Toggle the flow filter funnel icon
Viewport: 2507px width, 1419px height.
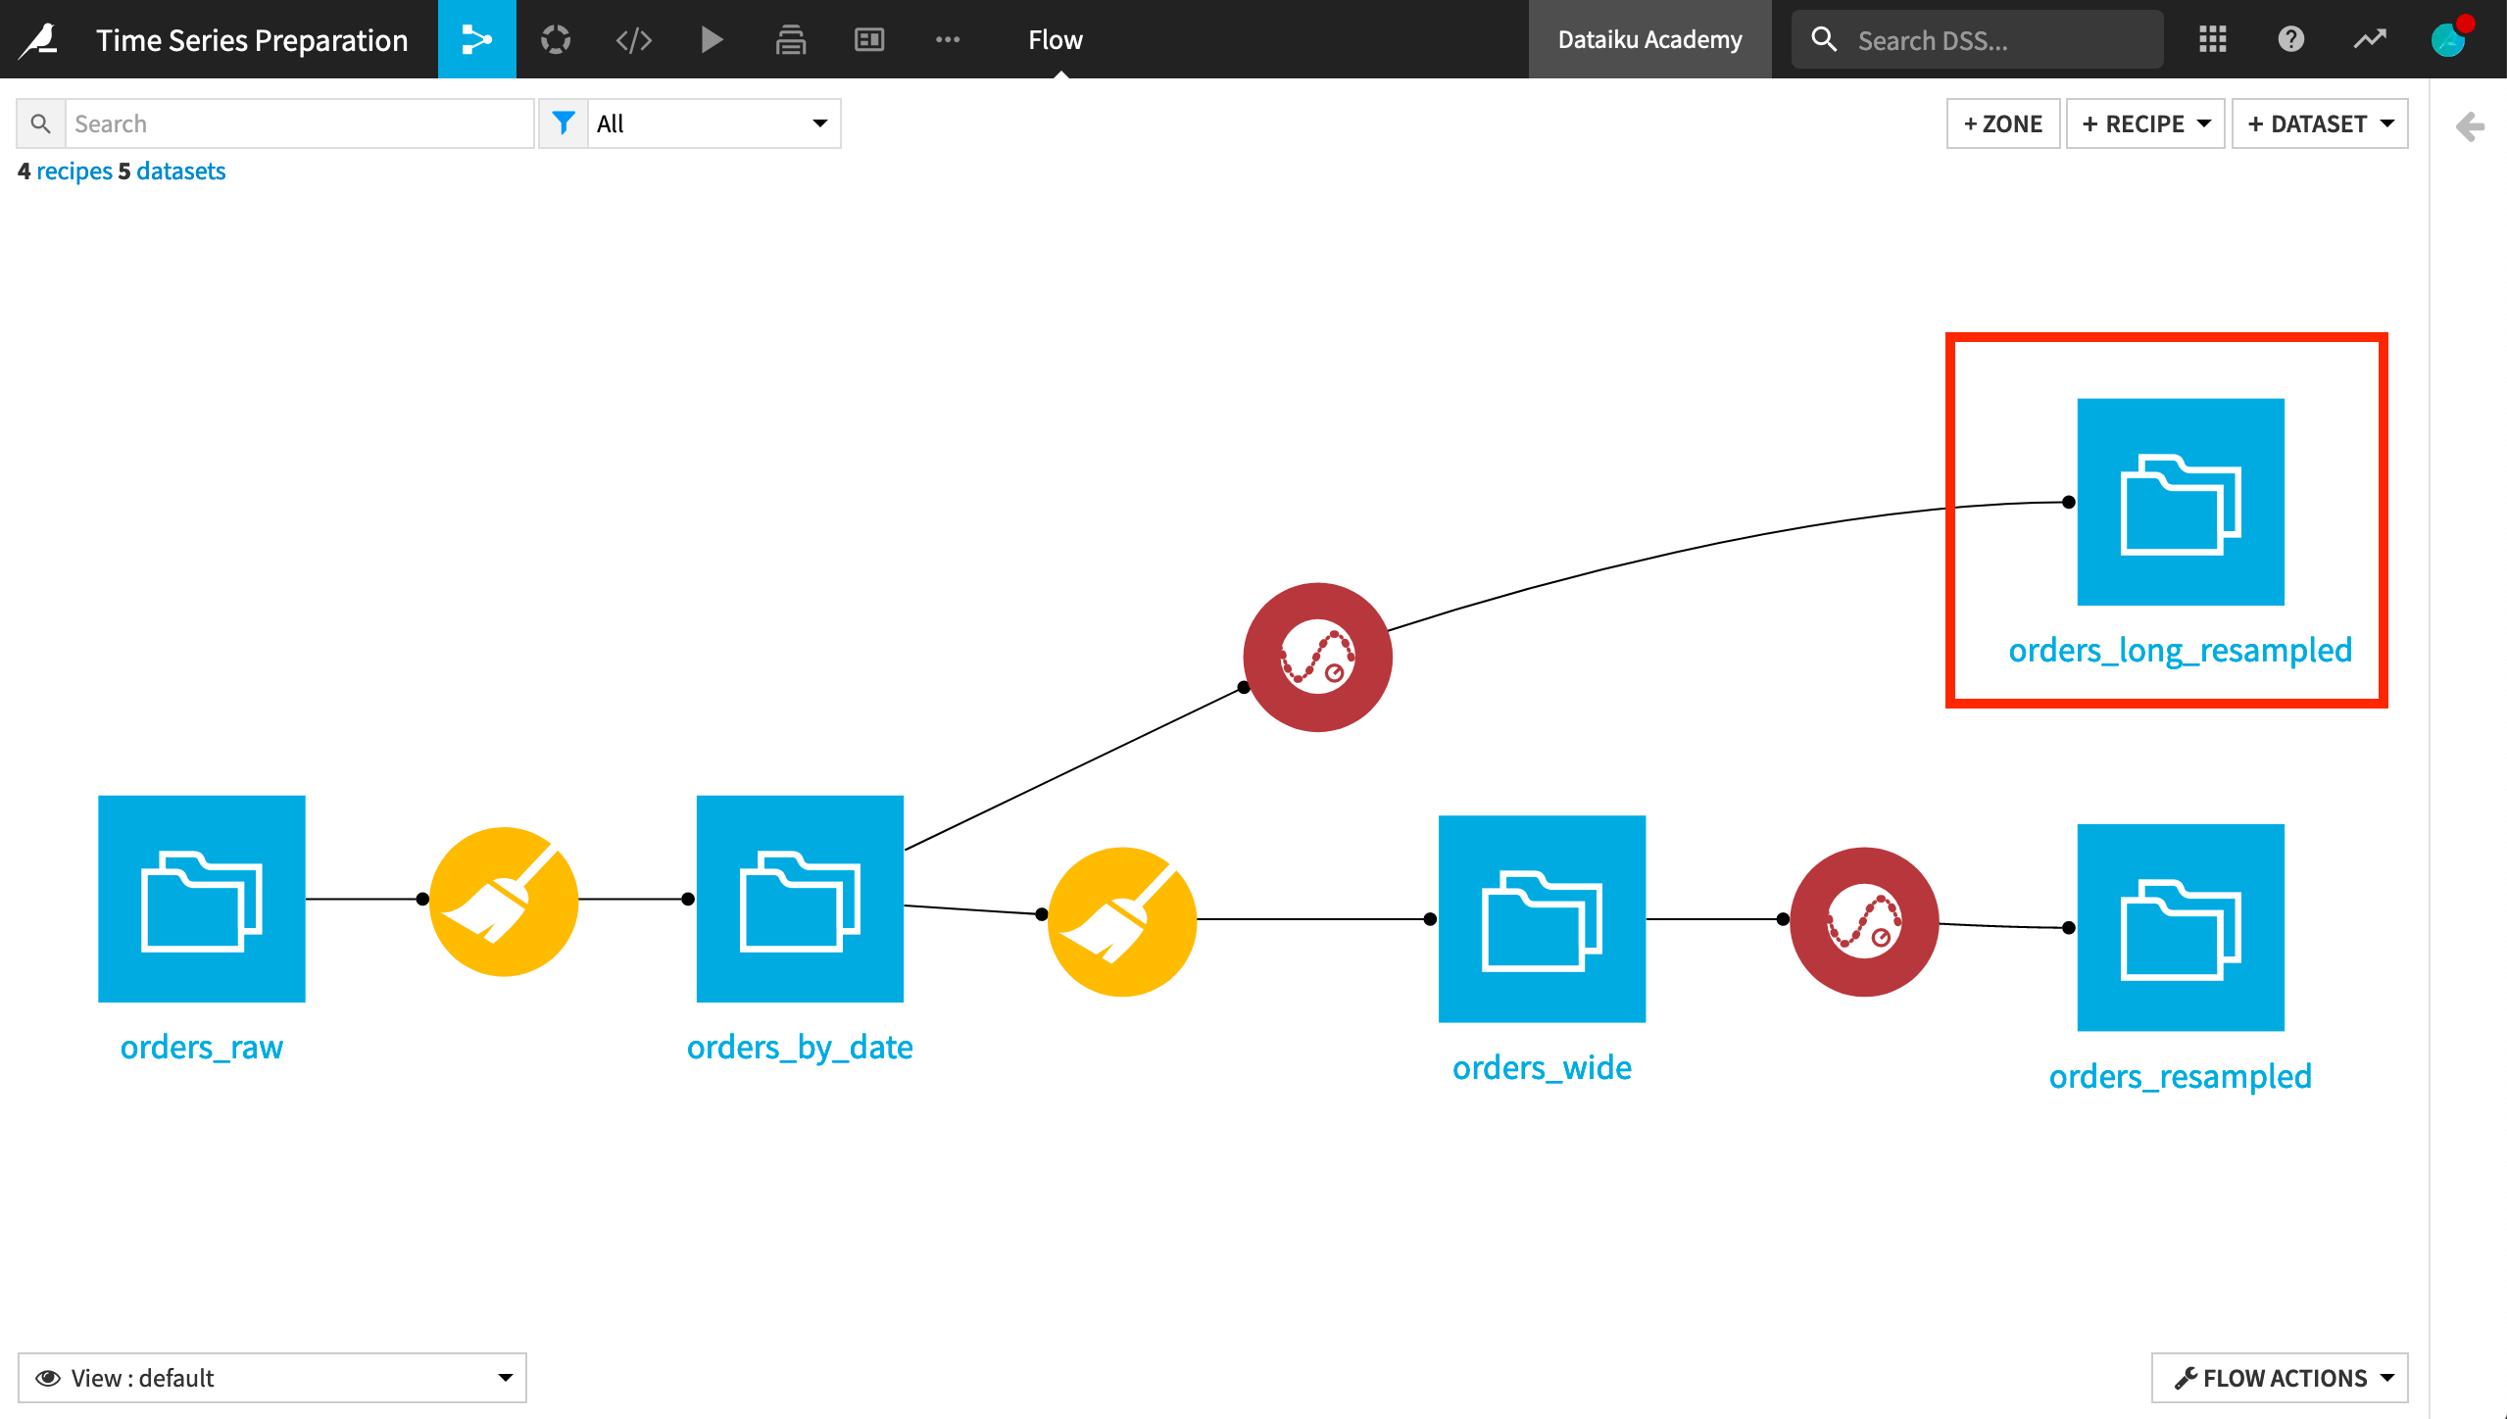point(565,122)
